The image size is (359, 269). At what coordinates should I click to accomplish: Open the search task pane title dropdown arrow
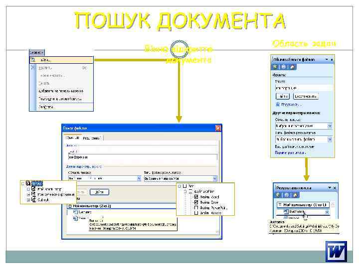point(327,59)
